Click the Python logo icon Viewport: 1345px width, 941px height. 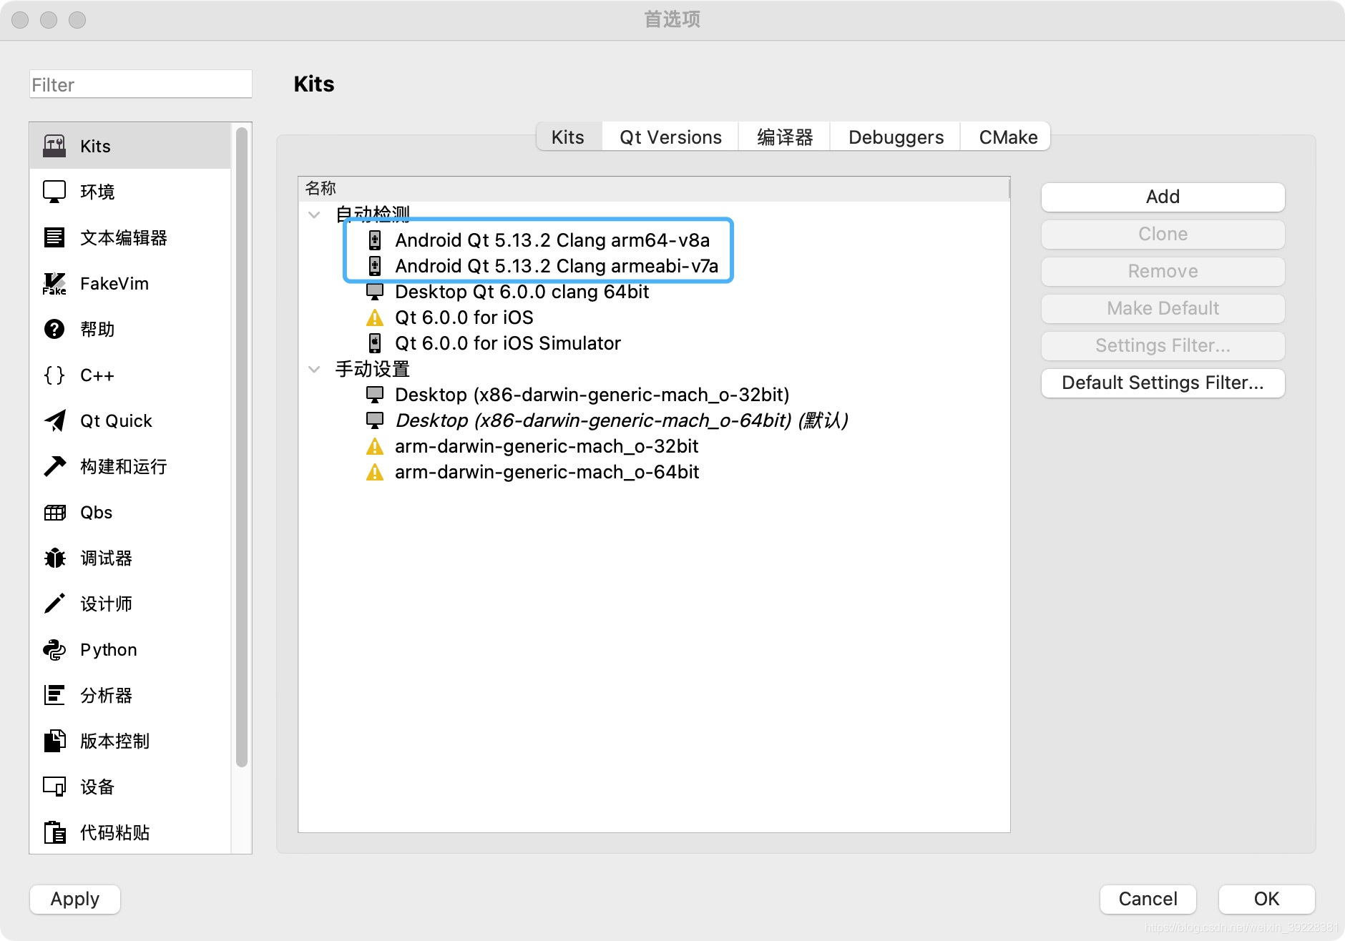[x=54, y=649]
